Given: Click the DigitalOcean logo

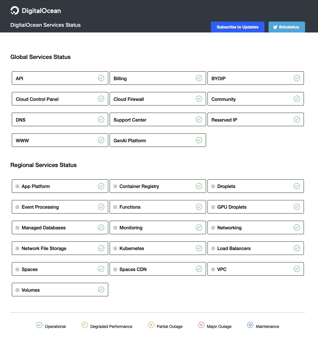Looking at the screenshot, I should coord(36,11).
